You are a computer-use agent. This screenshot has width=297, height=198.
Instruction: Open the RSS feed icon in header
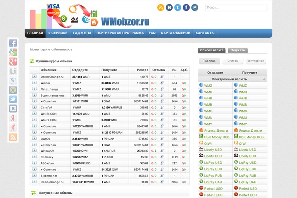pos(160,8)
